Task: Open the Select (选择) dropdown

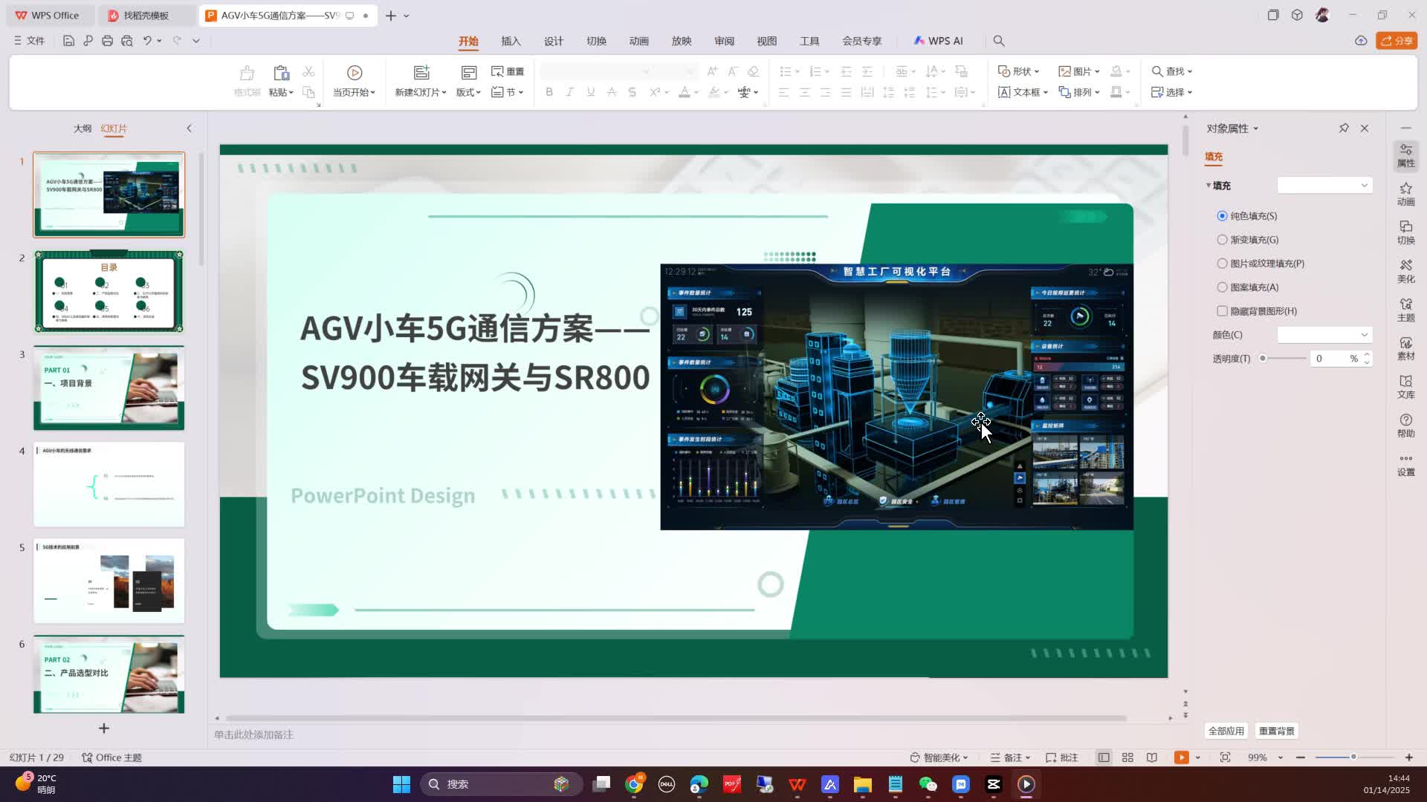Action: tap(1172, 92)
